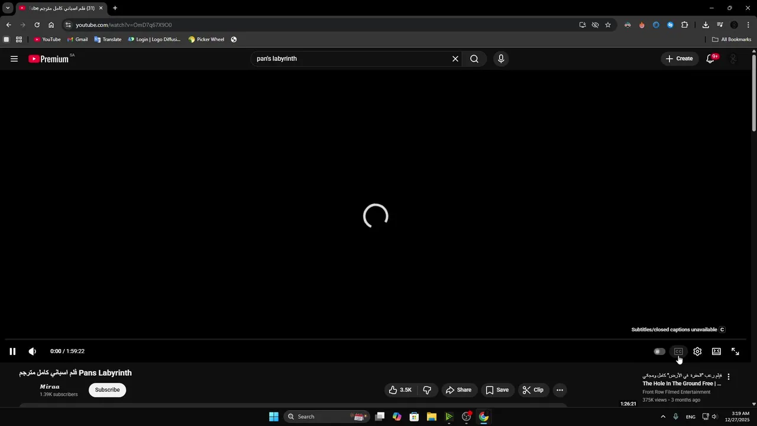This screenshot has height=426, width=757.
Task: Open more actions ellipsis under video
Action: tap(559, 390)
